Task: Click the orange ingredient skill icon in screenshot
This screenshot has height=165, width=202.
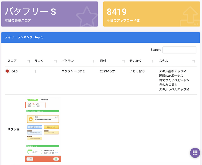Action: (31, 119)
